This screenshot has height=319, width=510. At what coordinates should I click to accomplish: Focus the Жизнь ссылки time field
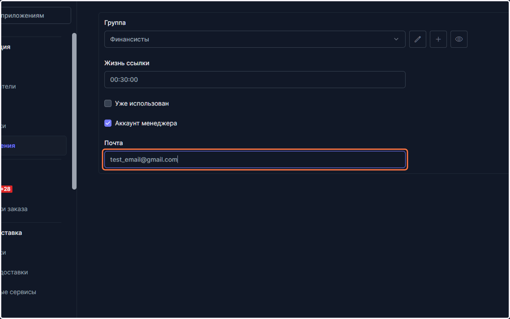tap(255, 80)
